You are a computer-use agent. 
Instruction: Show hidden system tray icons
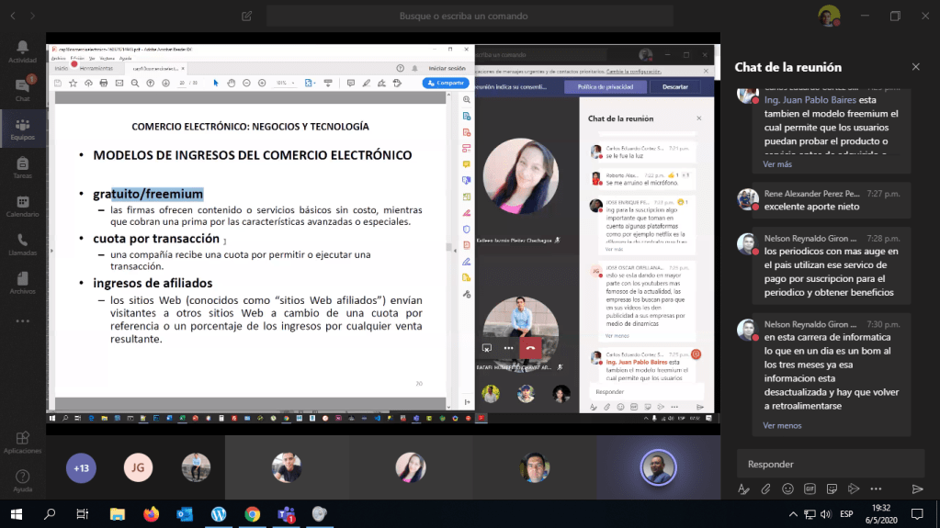[x=793, y=513]
